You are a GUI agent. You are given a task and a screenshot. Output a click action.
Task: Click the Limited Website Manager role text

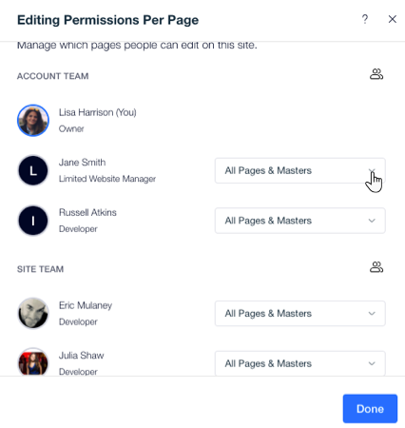tap(107, 179)
